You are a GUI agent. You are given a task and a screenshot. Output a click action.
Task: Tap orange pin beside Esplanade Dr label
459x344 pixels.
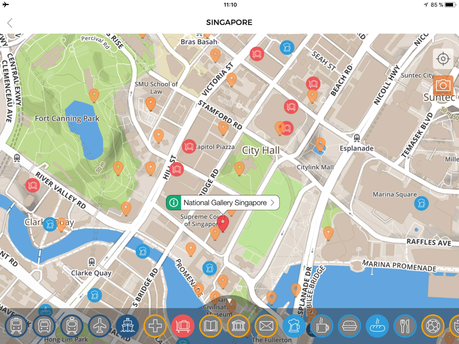[296, 289]
